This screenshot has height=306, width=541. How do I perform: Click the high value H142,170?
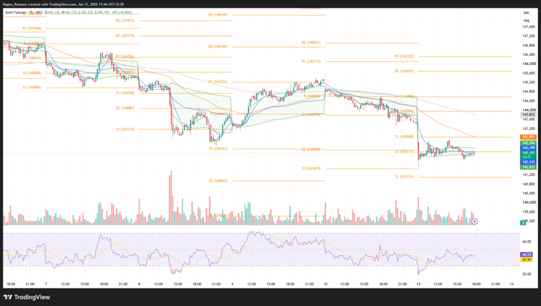[69, 12]
